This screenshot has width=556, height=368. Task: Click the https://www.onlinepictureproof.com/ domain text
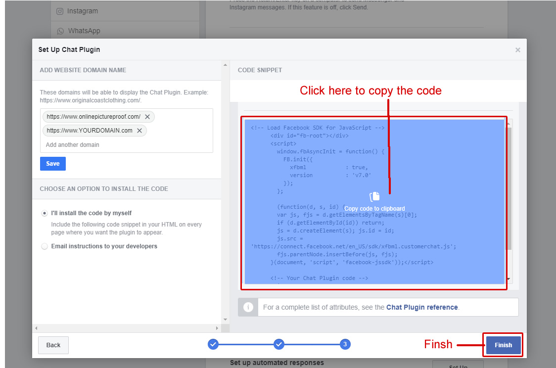click(93, 117)
